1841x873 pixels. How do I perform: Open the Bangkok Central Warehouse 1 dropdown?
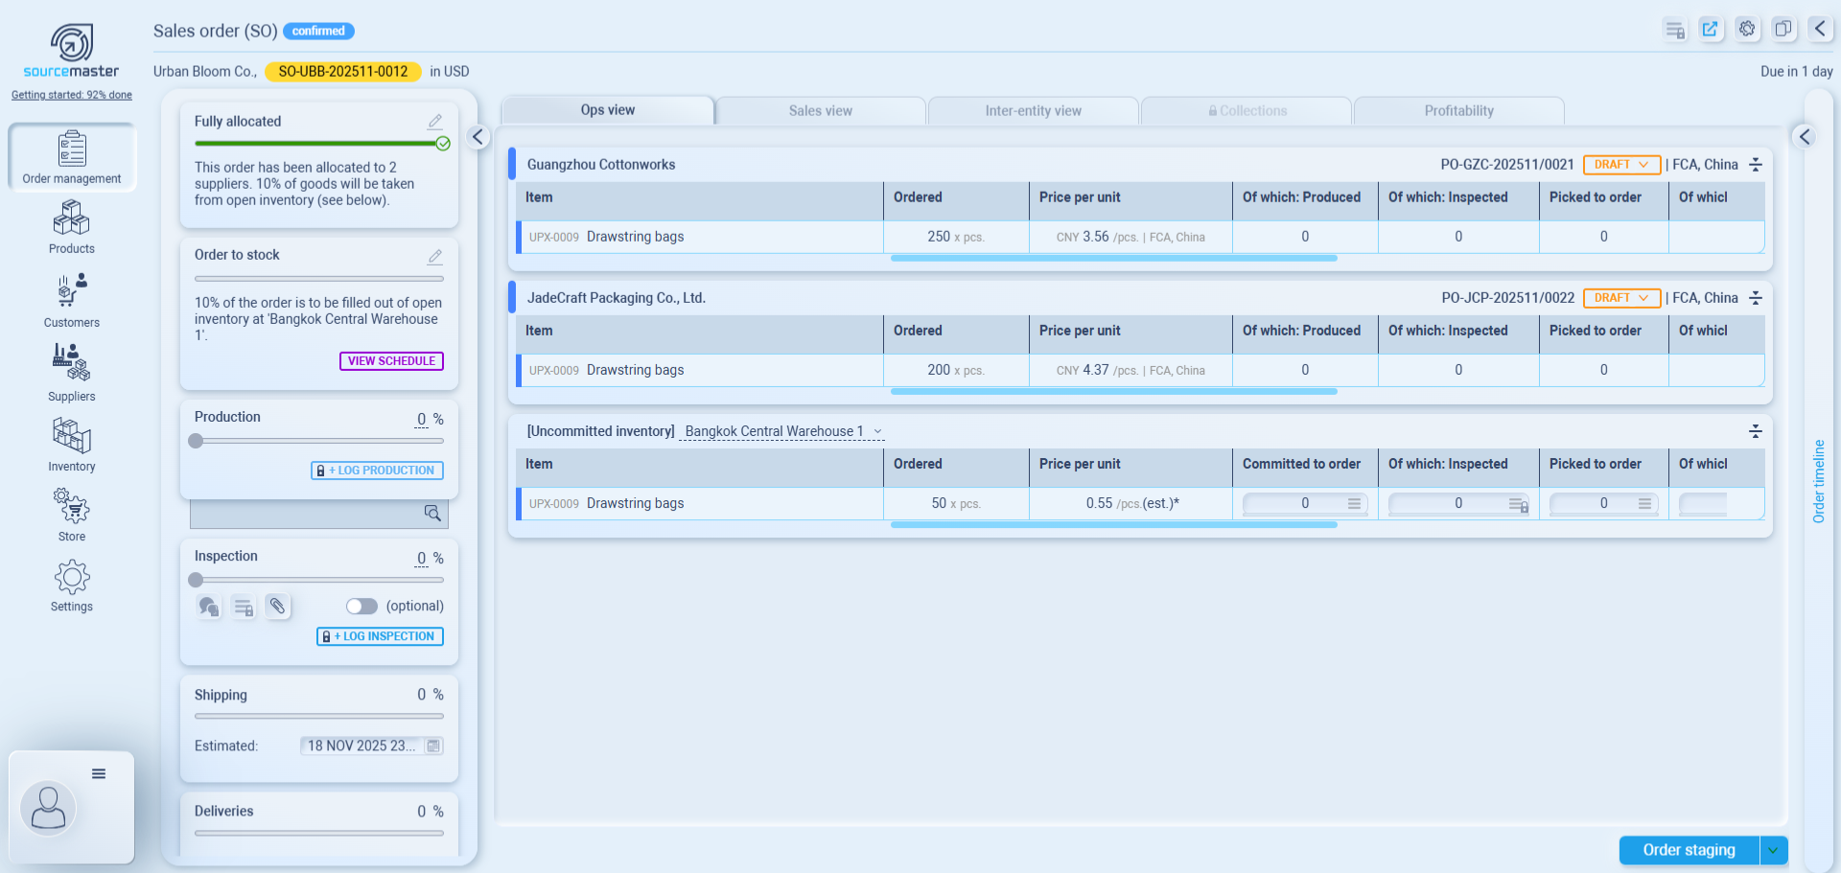click(x=782, y=432)
